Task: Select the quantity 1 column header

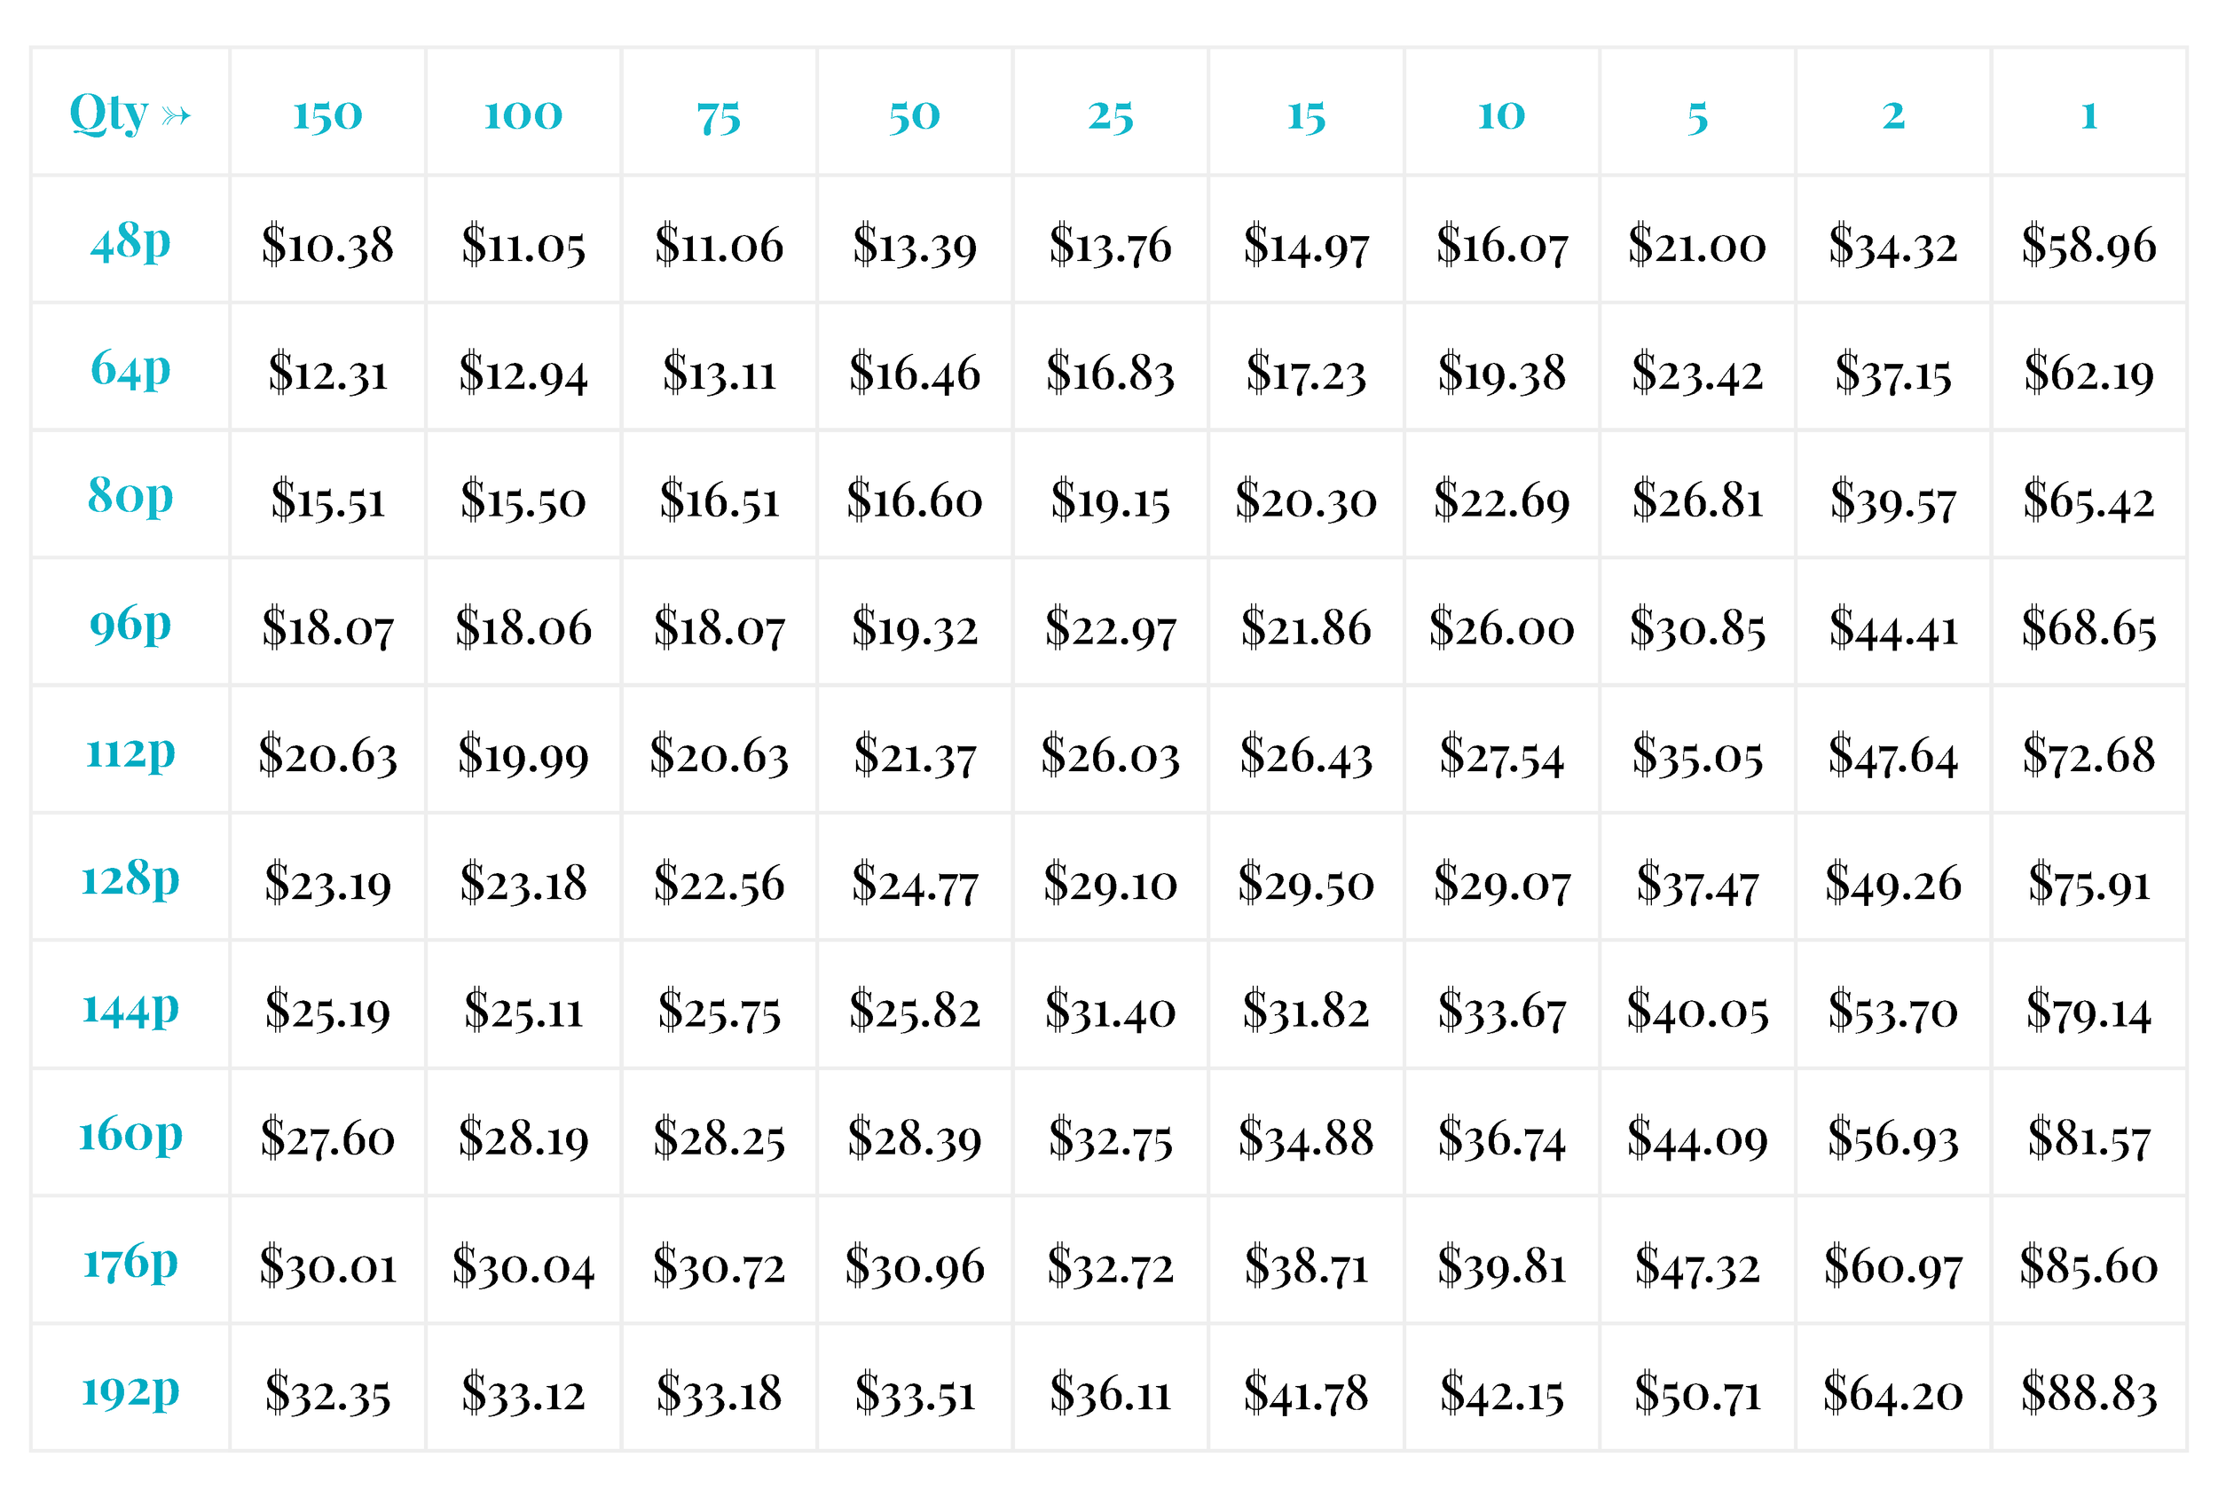Action: pos(2089,115)
